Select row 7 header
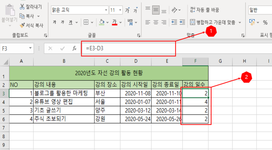Image resolution: width=272 pixels, height=150 pixels. tap(4, 128)
